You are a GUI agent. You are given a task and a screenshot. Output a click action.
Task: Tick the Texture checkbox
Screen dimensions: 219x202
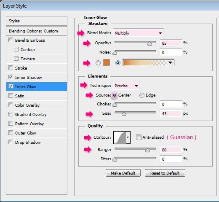pos(16,59)
